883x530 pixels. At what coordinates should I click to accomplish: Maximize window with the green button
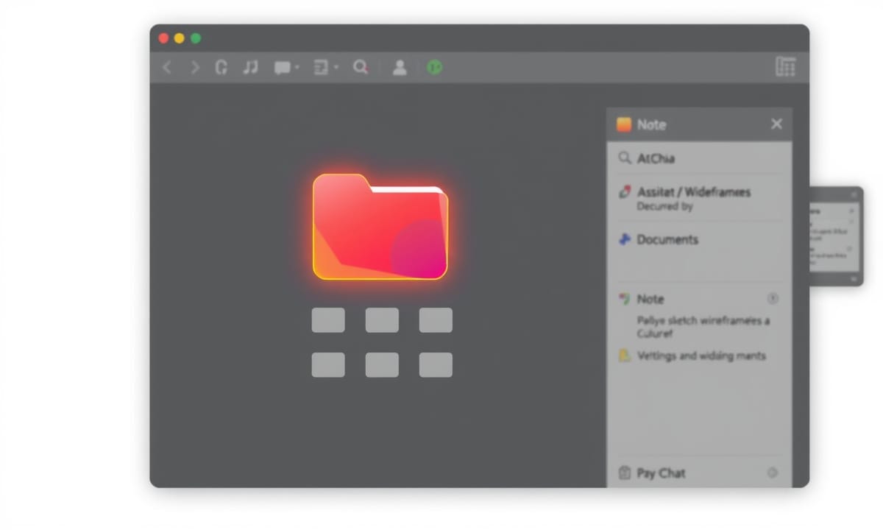pyautogui.click(x=196, y=38)
